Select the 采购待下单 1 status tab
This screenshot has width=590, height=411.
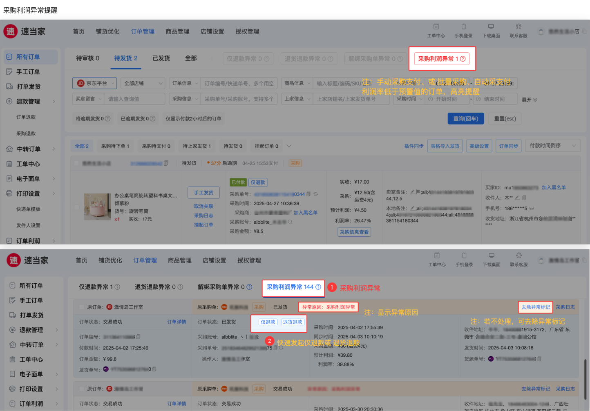[115, 146]
